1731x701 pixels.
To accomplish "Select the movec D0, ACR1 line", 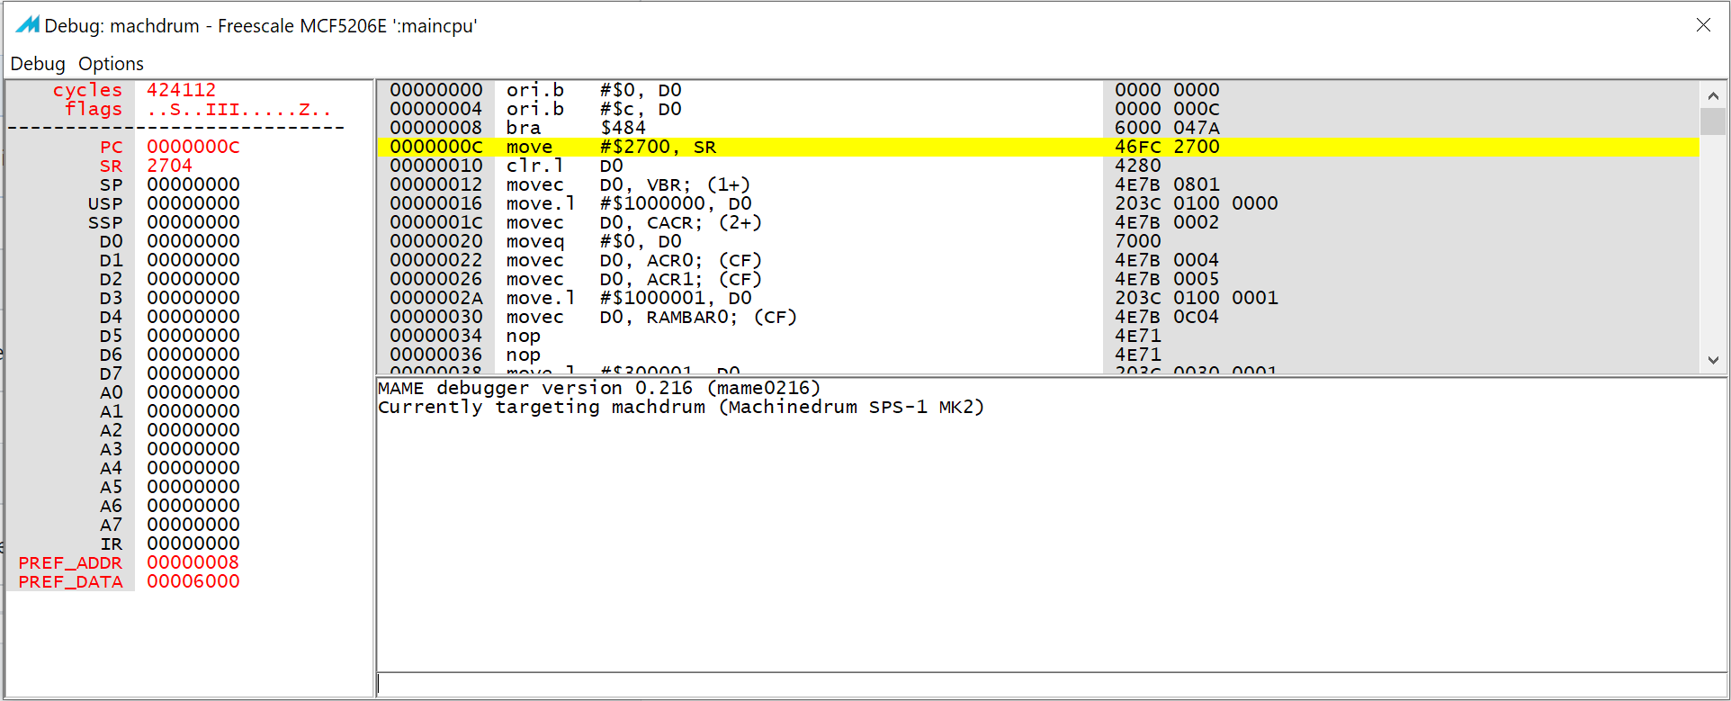I will [x=1038, y=279].
